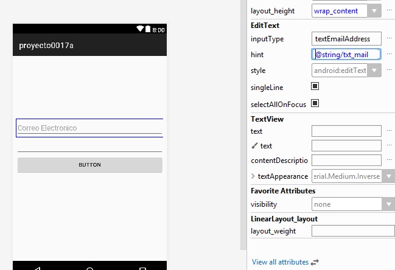The image size is (395, 270).
Task: Open the textAppearance value dropdown
Action: coord(346,176)
